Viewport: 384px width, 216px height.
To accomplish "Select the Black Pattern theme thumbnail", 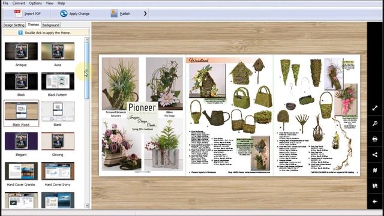I will [x=58, y=81].
